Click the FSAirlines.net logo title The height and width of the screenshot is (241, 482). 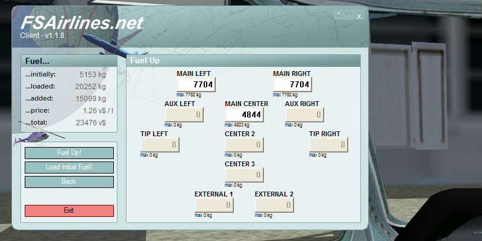82,22
